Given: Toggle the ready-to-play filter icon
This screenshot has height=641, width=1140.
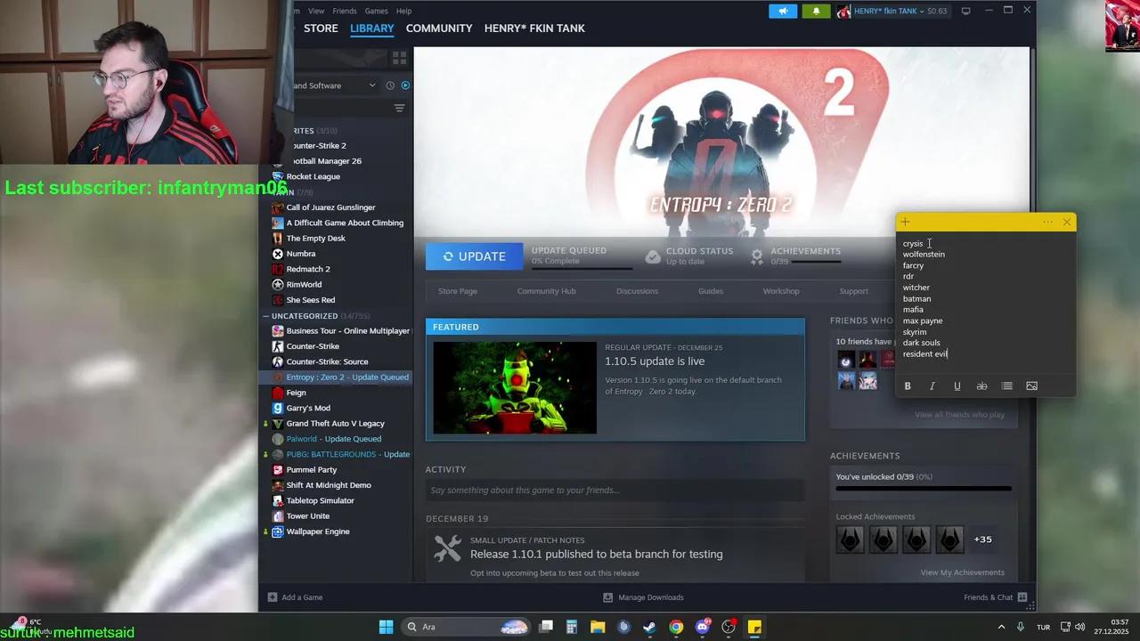Looking at the screenshot, I should [x=405, y=85].
